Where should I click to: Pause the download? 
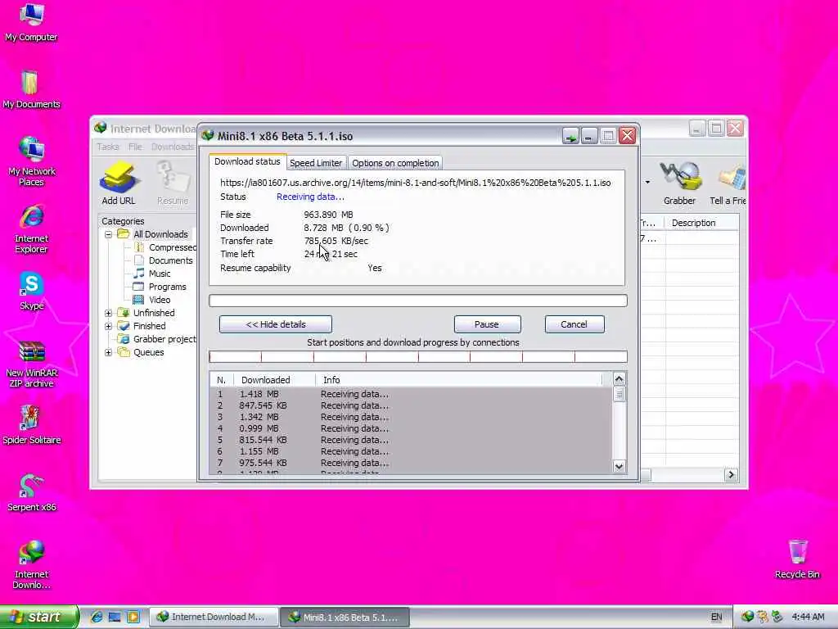point(487,324)
